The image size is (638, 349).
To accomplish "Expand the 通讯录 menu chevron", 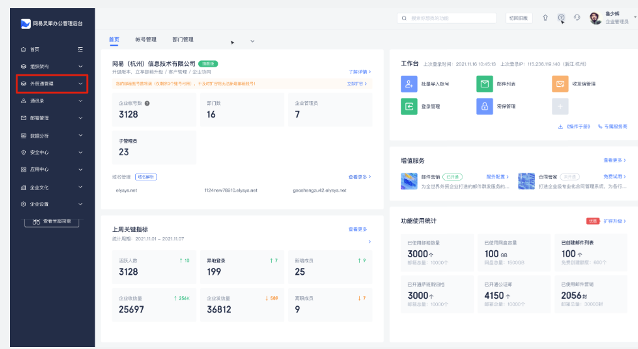I will (81, 101).
